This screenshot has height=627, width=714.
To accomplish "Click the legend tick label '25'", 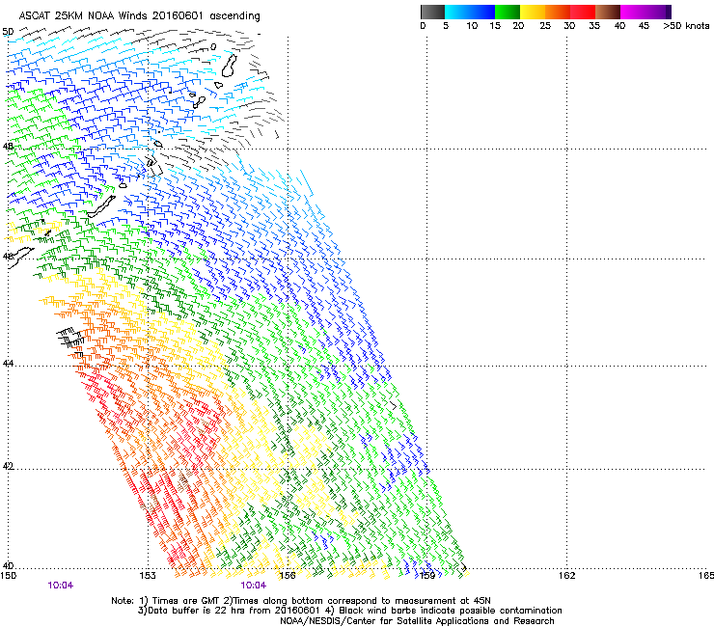I will tap(545, 26).
